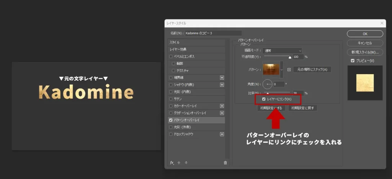Click plus icon next to カラーオーバーレイ
The width and height of the screenshot is (392, 179).
[222, 106]
